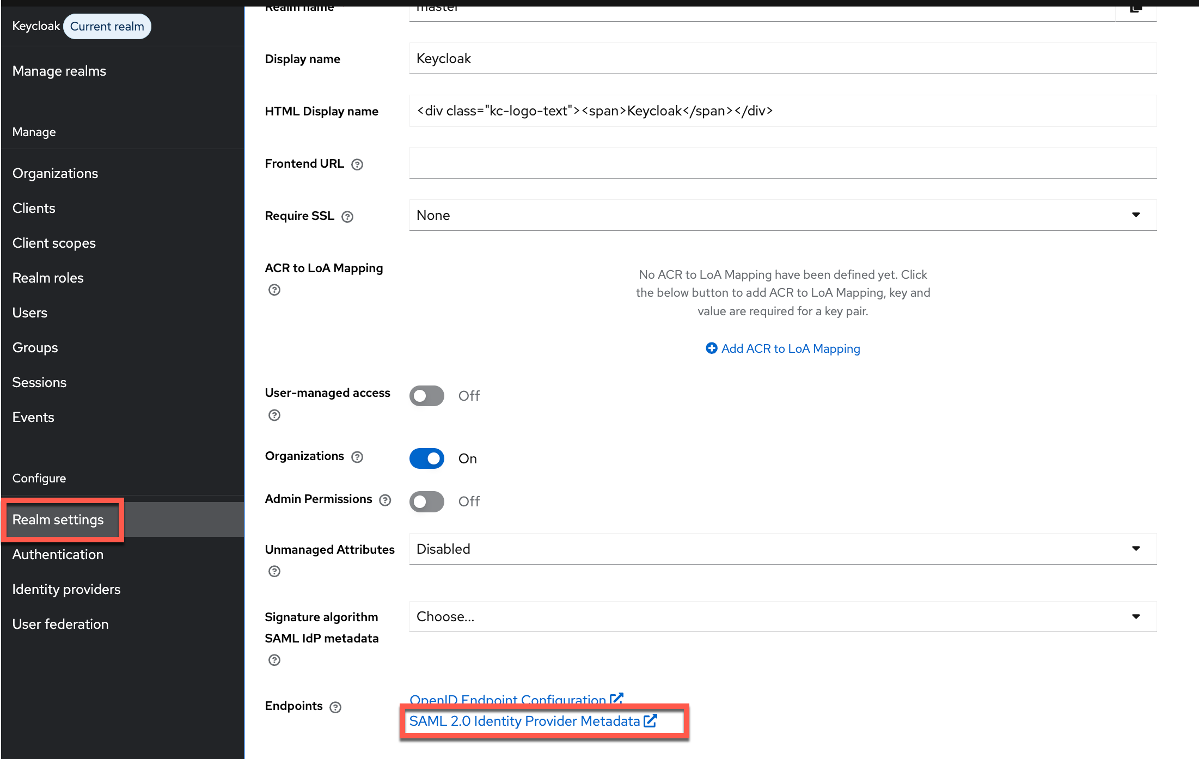Viewport: 1199px width, 759px height.
Task: Open the Signature algorithm Choose dropdown
Action: click(782, 616)
